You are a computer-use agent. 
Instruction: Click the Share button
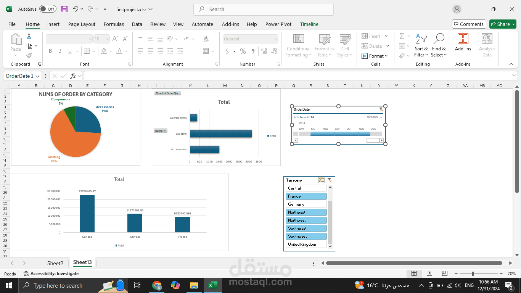tap(503, 24)
